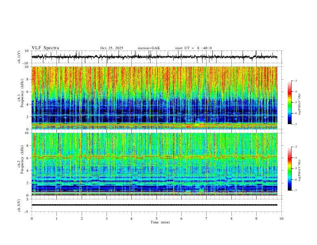Viewport: 317px width, 245px height.
Task: Click the ch.1 spectrogram "8" kHz tick label
Action: point(28,79)
